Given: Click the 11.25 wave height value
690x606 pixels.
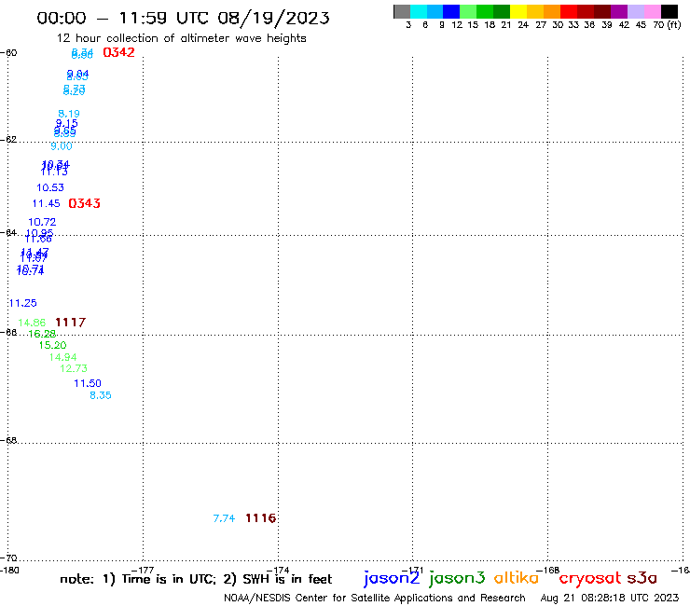Looking at the screenshot, I should point(23,303).
